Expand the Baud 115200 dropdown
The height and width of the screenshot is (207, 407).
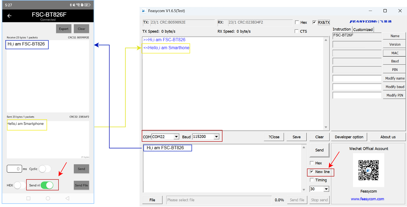point(217,137)
